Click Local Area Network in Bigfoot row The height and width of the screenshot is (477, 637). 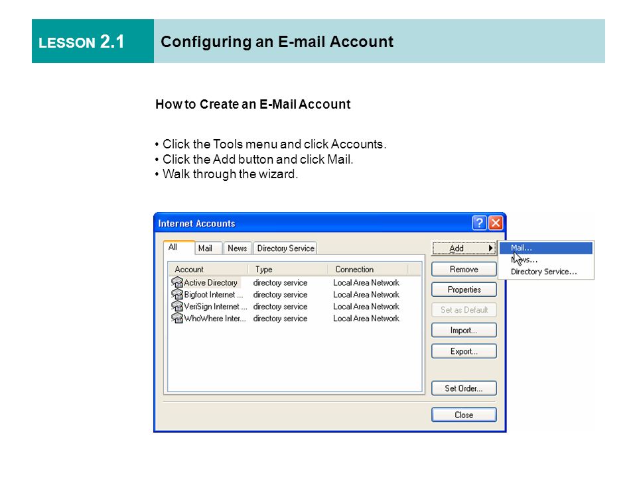click(x=366, y=294)
